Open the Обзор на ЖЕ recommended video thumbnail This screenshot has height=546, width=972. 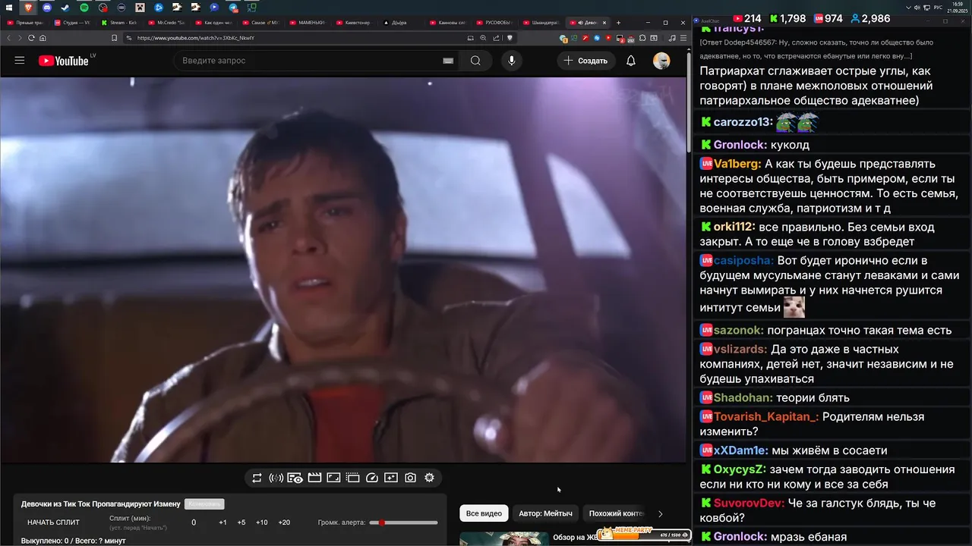tap(503, 538)
